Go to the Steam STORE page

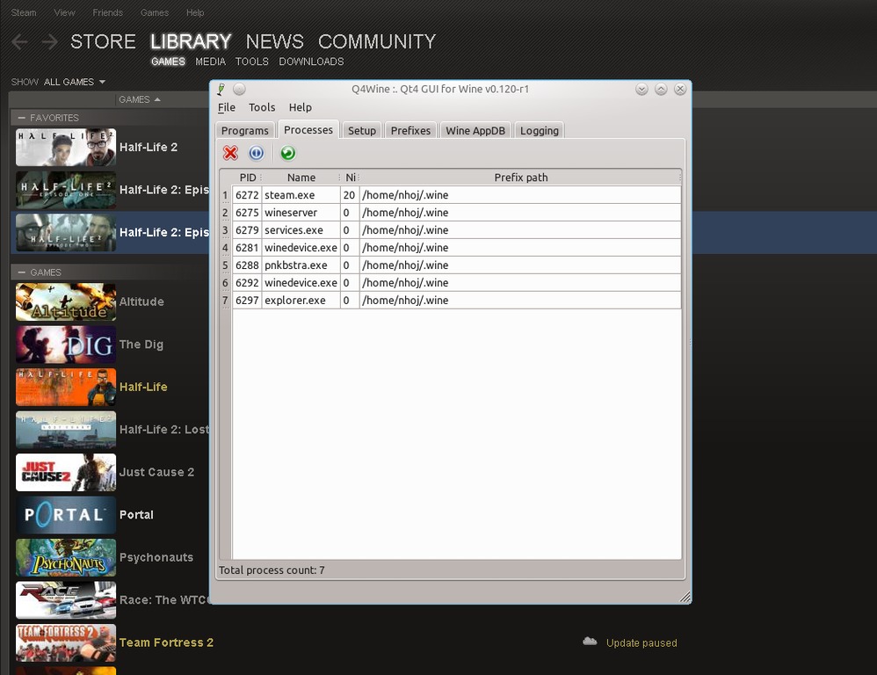(103, 42)
